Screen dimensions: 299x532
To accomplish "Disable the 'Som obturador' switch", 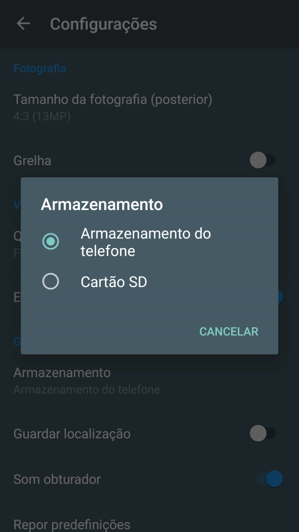I will click(x=269, y=479).
